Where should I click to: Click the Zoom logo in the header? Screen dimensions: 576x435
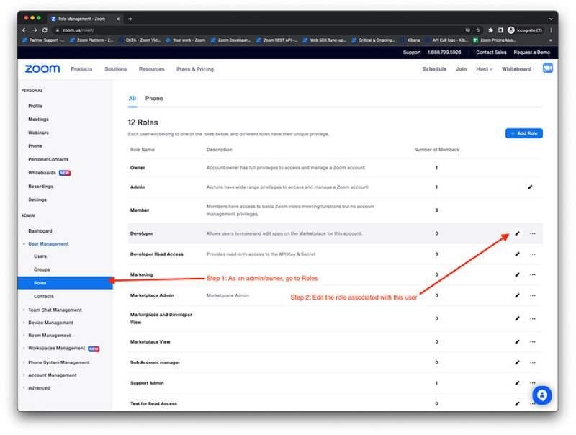[x=41, y=68]
